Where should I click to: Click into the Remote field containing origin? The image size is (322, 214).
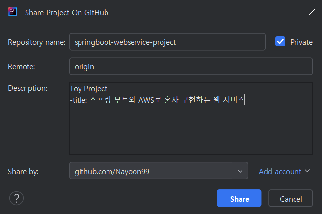click(x=191, y=66)
